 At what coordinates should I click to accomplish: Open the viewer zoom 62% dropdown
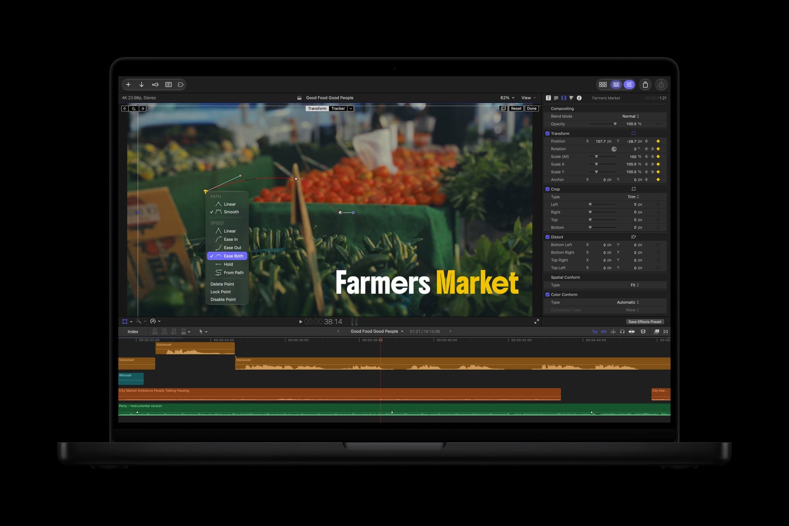[x=507, y=98]
